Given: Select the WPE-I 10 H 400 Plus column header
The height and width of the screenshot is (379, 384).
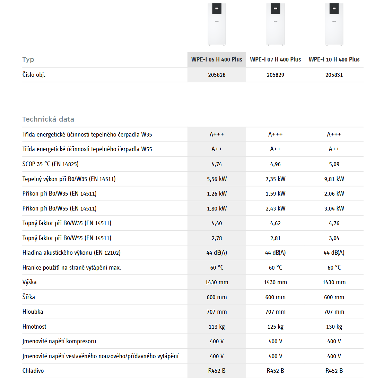Looking at the screenshot, I should 334,59.
